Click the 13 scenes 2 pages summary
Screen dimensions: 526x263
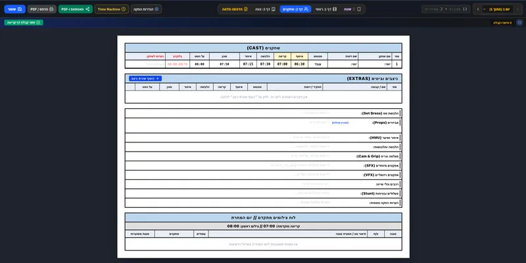(x=446, y=9)
